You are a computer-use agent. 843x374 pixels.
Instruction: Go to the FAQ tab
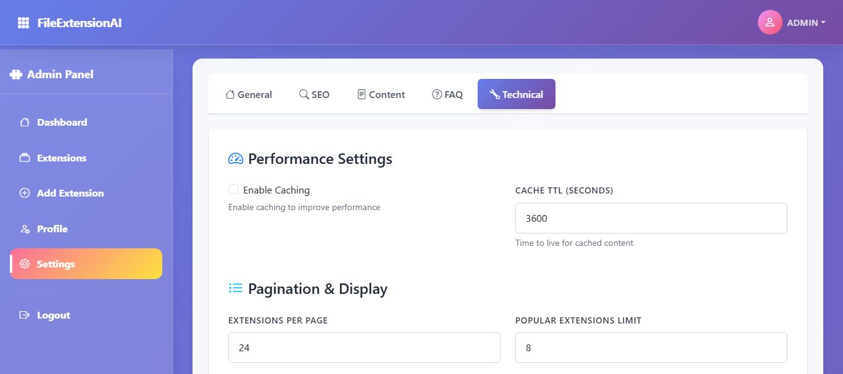447,94
